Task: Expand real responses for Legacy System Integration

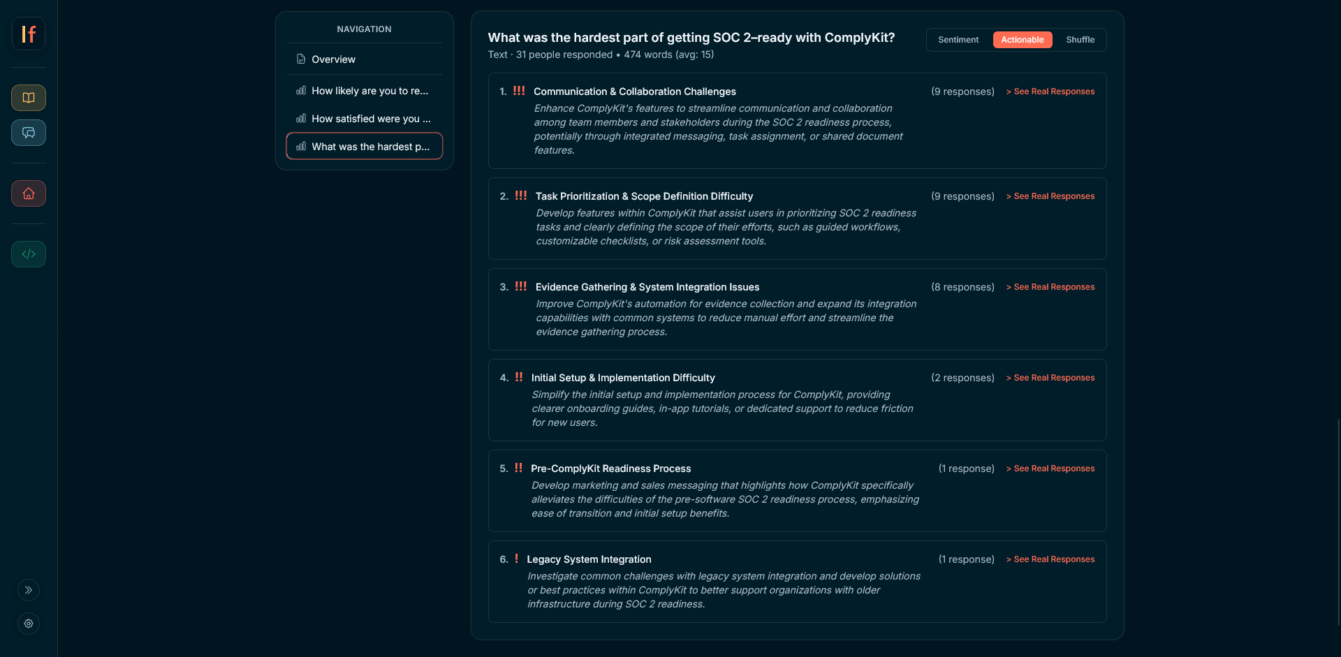Action: tap(1050, 559)
